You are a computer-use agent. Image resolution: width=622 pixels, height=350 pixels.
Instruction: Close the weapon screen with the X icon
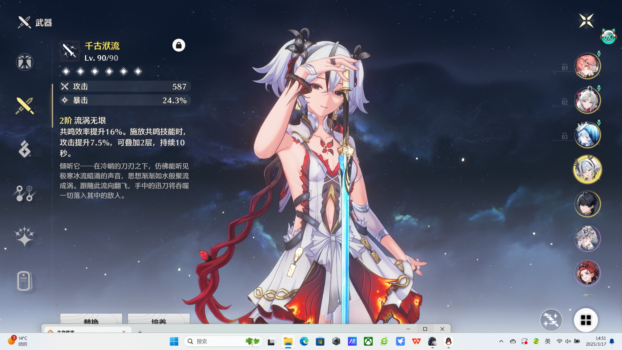586,21
